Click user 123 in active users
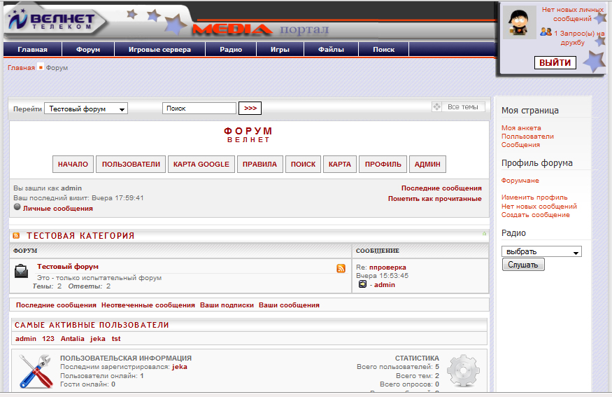 pyautogui.click(x=48, y=339)
